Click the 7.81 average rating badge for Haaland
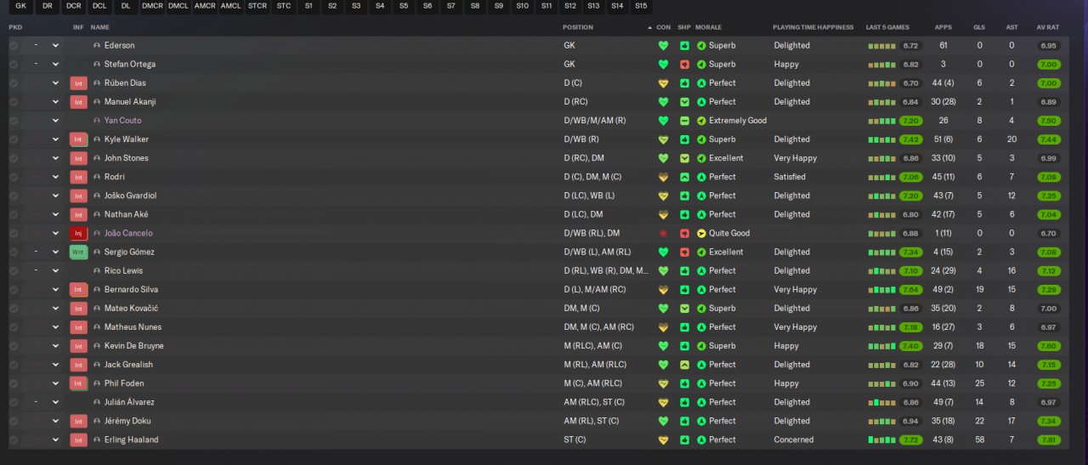Screen dimensions: 1088x465 click(x=1048, y=439)
